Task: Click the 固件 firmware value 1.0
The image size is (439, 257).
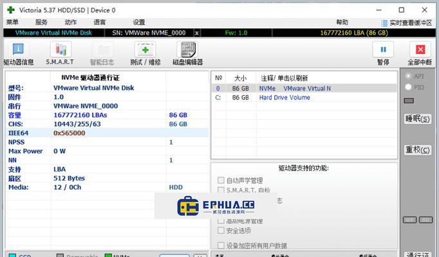Action: [x=59, y=97]
